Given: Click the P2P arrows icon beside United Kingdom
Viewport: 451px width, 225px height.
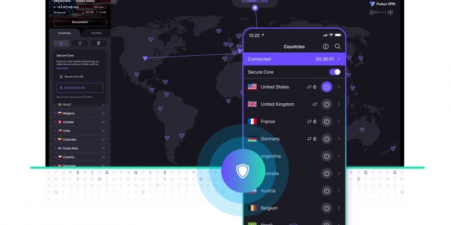Looking at the screenshot, I should [314, 104].
